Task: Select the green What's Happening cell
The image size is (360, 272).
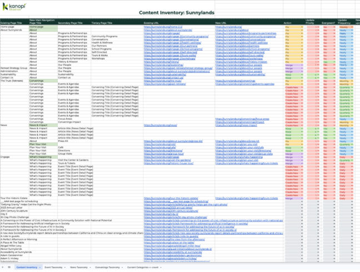Action: 43,157
